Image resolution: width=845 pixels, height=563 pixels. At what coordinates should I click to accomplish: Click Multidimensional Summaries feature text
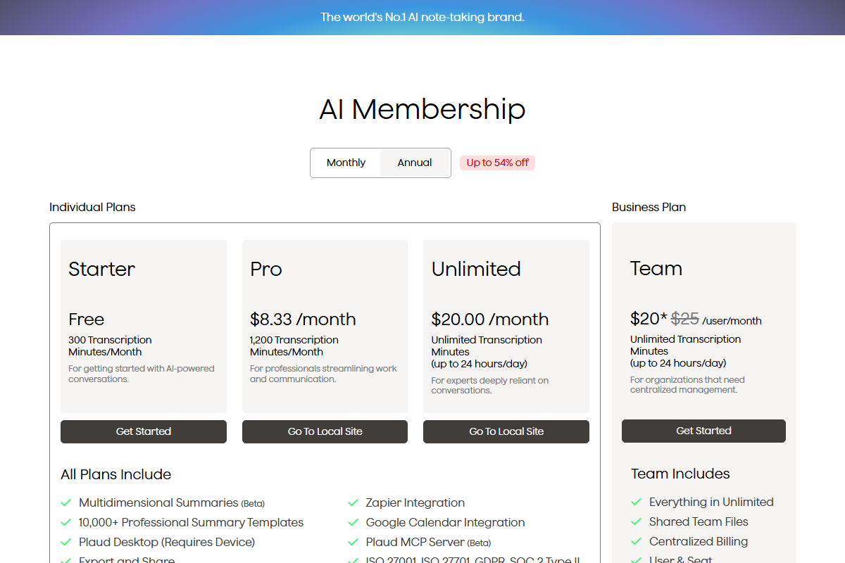172,502
